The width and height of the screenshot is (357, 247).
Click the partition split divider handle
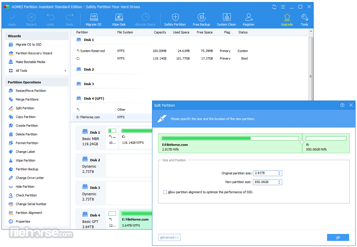pyautogui.click(x=302, y=142)
